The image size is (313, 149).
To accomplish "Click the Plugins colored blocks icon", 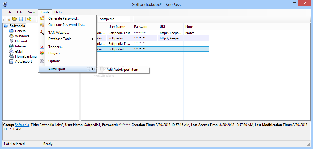I will tap(42, 53).
